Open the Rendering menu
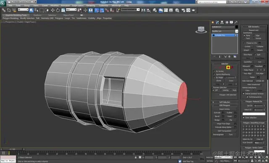Viewport: 269px width, 163px height. tap(91, 5)
